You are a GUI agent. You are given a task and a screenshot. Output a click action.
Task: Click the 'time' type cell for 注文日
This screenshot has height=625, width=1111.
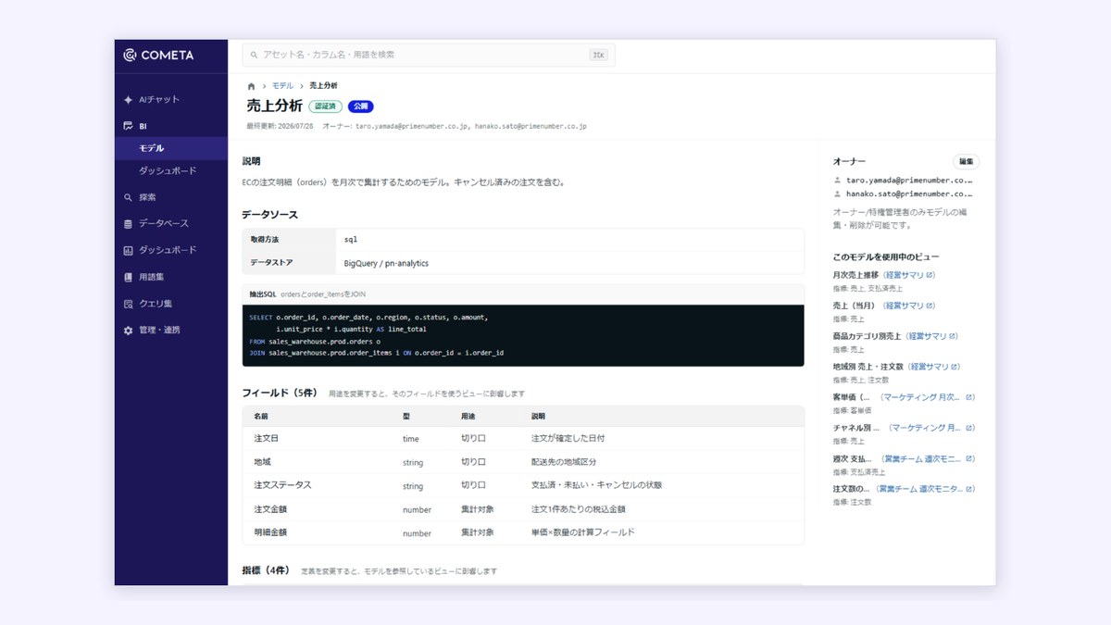coord(411,439)
